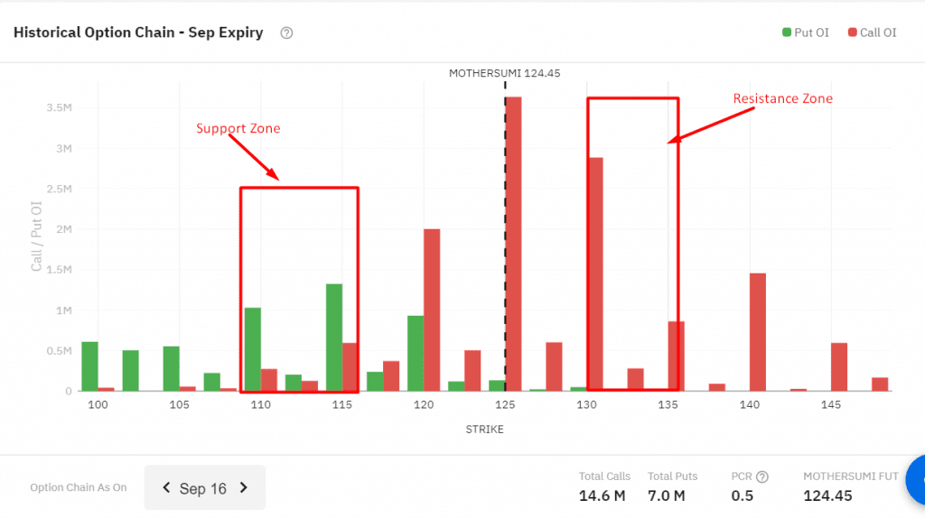Click the STRIKE axis title
925x518 pixels.
[x=484, y=429]
